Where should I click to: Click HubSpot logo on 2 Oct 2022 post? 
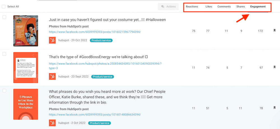pyautogui.click(x=52, y=123)
